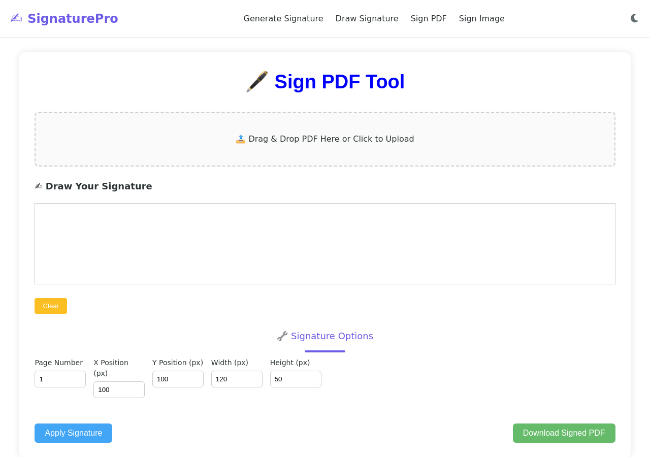Click the wrench icon beside Signature Options
650x457 pixels.
(x=282, y=336)
